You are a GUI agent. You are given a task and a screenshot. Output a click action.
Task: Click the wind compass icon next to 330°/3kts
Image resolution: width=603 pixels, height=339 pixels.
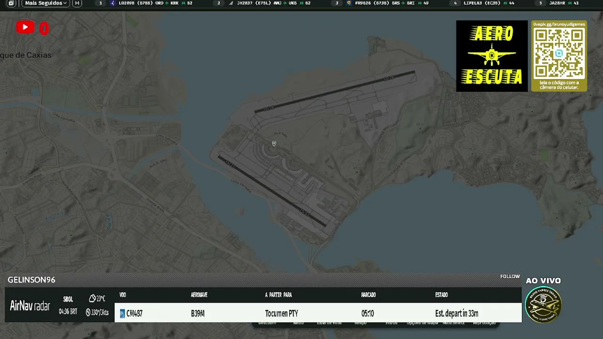tap(88, 312)
